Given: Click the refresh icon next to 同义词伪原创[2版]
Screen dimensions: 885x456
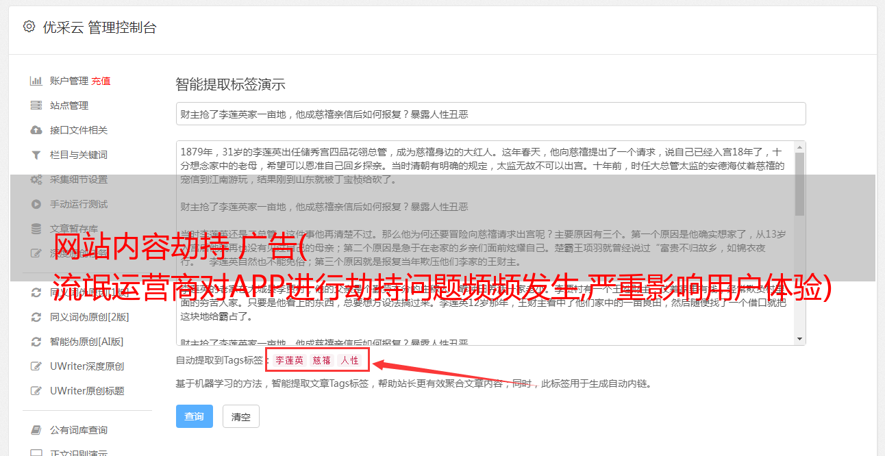Looking at the screenshot, I should tap(36, 317).
